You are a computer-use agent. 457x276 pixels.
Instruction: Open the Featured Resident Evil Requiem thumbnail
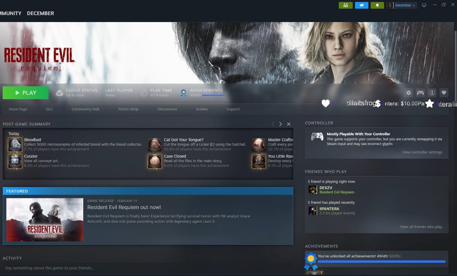coord(45,220)
